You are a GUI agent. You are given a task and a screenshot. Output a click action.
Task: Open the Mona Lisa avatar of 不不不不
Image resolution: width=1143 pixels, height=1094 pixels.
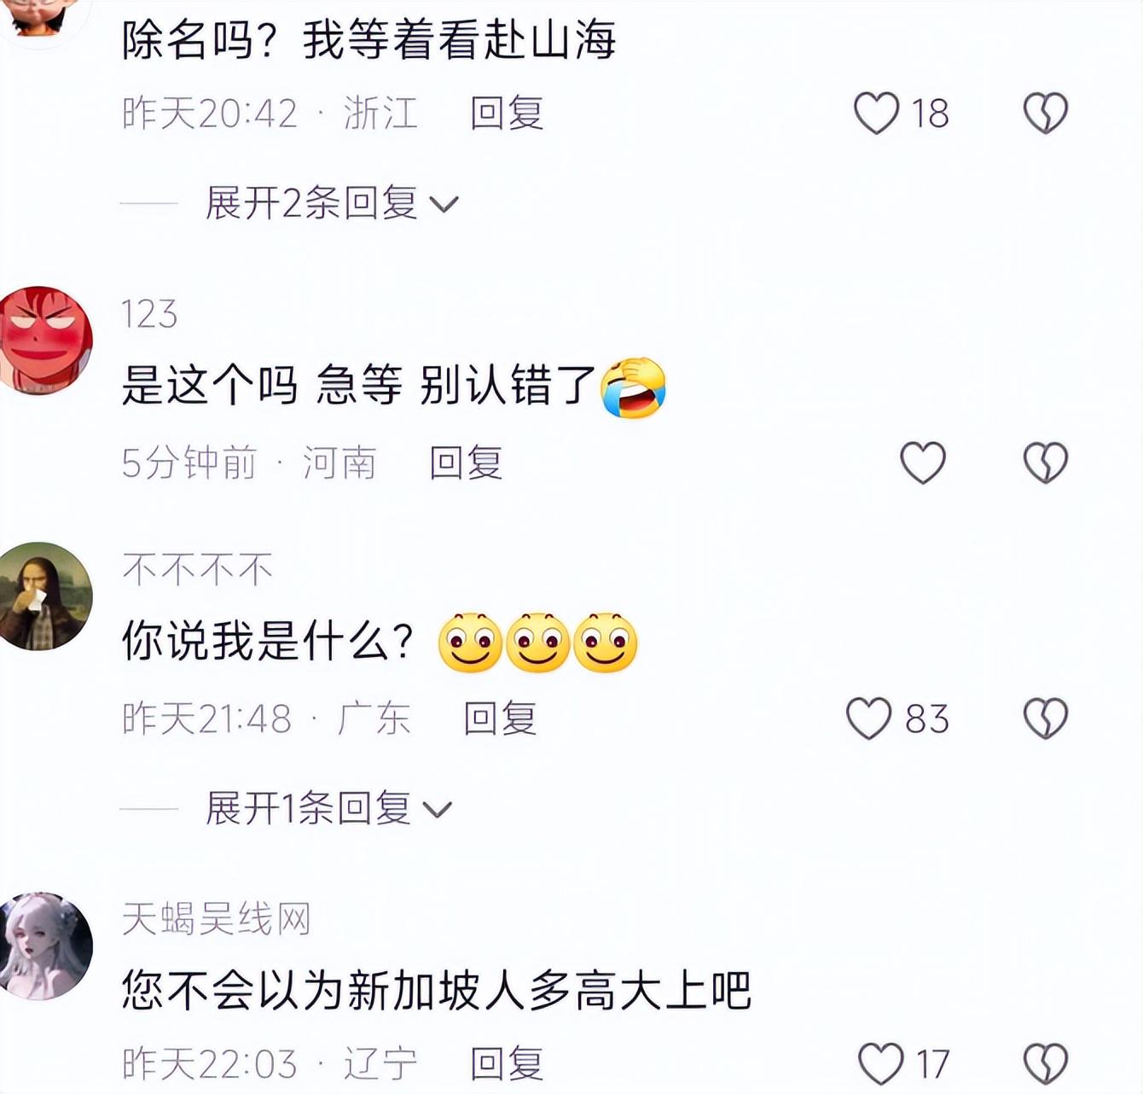[x=44, y=596]
